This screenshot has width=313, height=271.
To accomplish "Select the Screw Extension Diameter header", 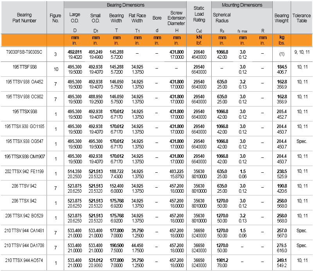I will click(176, 18).
